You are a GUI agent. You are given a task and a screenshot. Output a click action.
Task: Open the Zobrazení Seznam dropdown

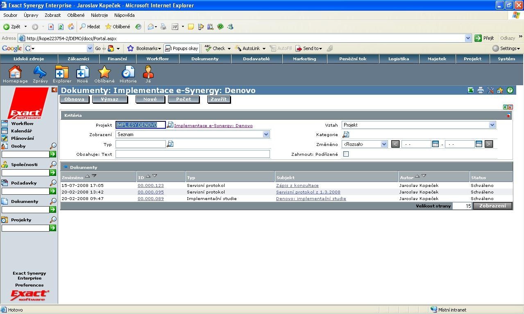(266, 134)
